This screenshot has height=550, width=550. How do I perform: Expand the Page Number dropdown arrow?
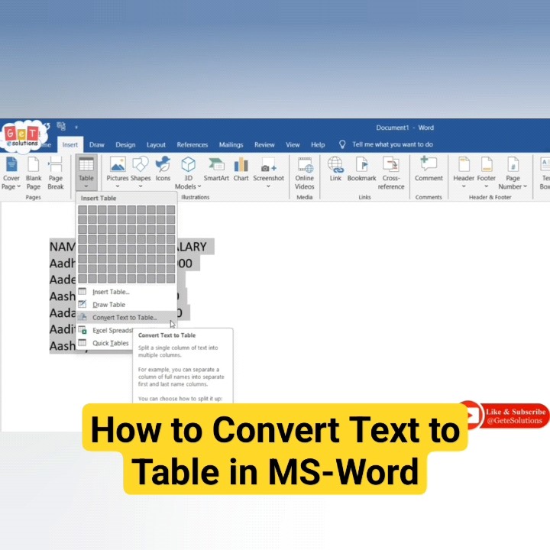click(x=525, y=186)
